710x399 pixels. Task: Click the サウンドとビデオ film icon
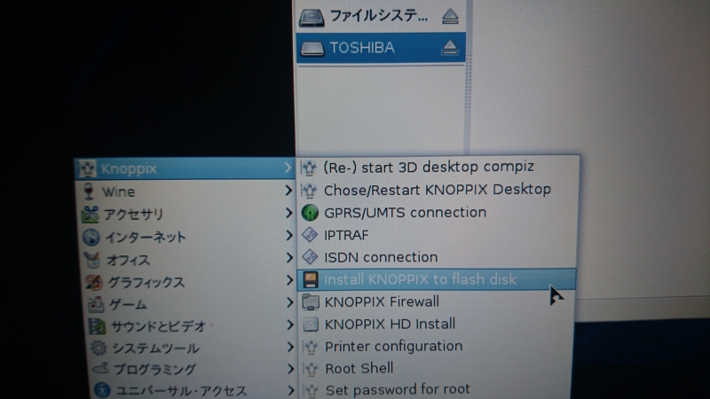point(97,326)
